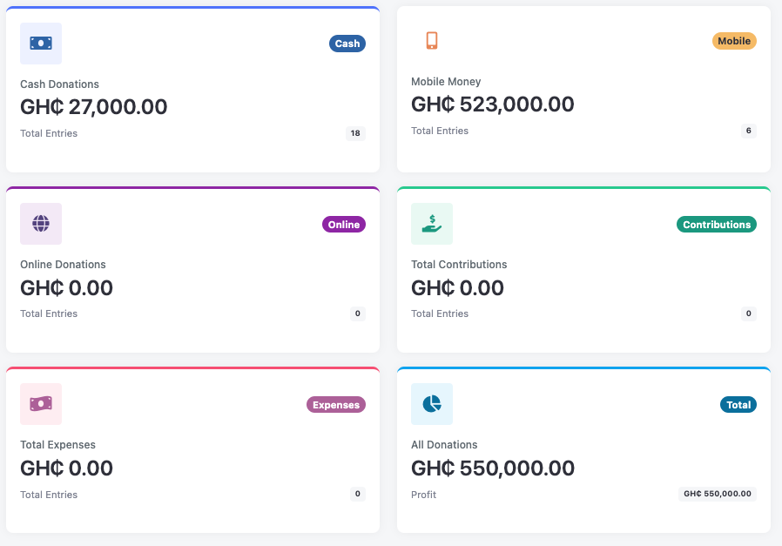Click the Profit amount GH₵ 550,000.00 badge

(717, 494)
